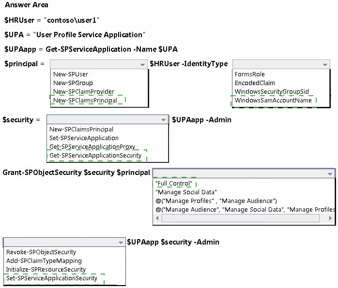Viewport: 338px width, 288px height.
Task: Select New-SPClaimProvider option
Action: (x=84, y=92)
